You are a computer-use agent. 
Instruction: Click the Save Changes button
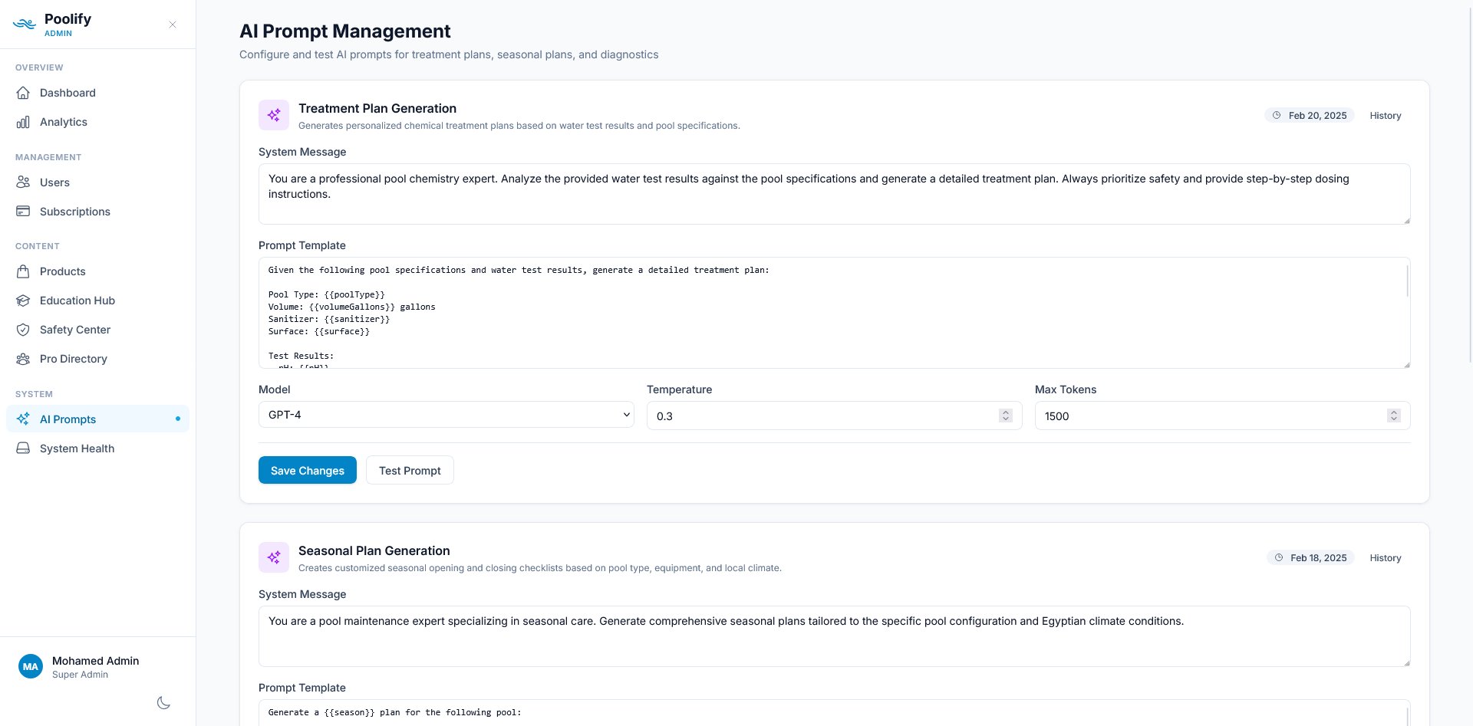tap(307, 470)
